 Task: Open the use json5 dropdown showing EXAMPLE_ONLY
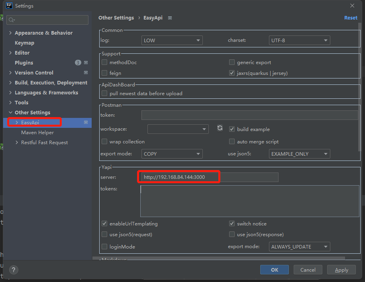point(299,154)
